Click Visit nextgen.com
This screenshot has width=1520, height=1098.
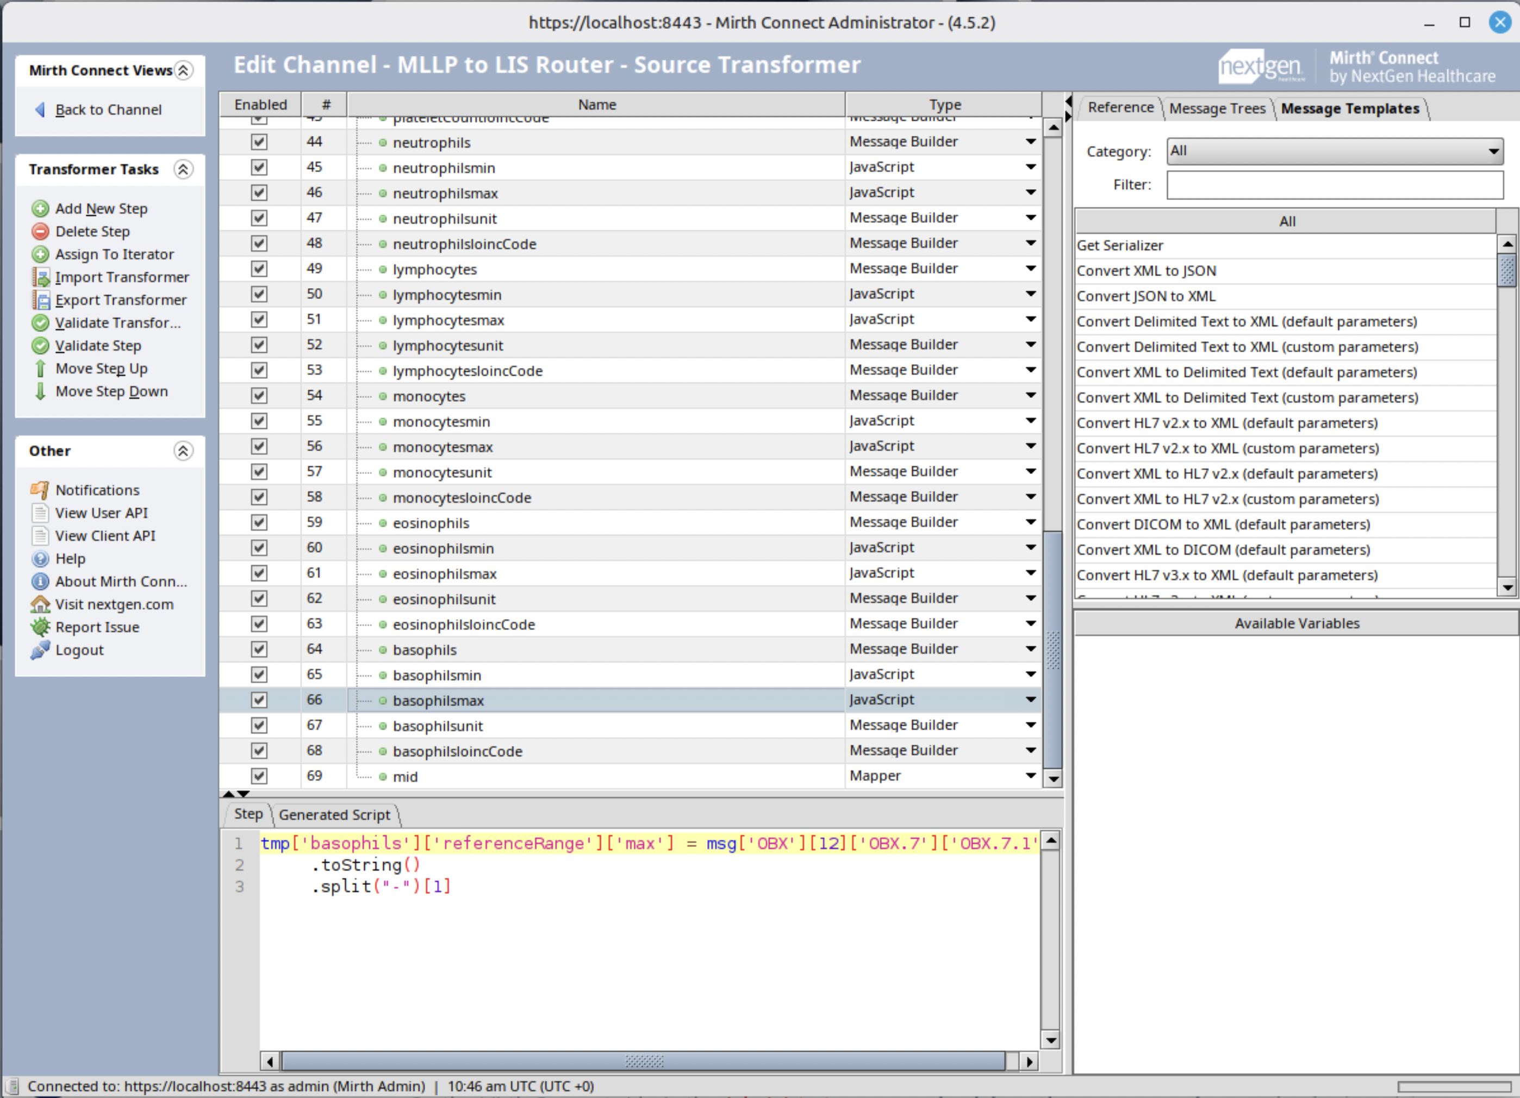pyautogui.click(x=115, y=603)
